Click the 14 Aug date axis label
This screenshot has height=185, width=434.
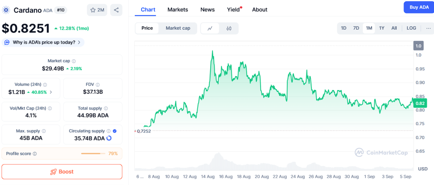208,177
